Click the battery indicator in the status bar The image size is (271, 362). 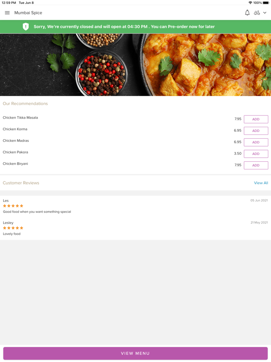[266, 2]
